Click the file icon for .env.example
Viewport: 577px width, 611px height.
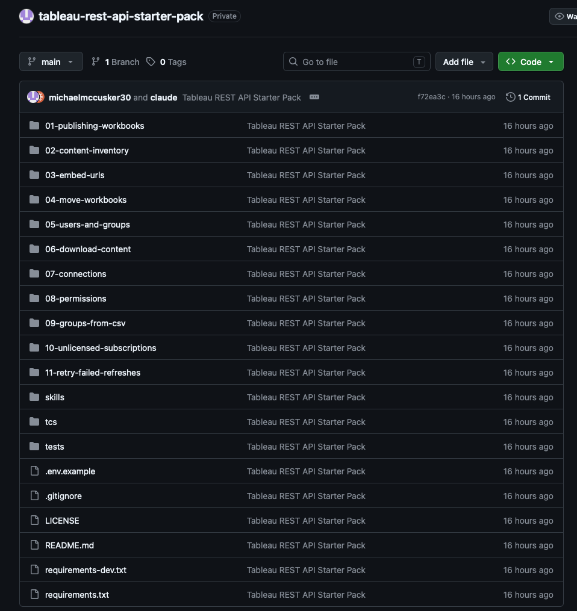35,471
